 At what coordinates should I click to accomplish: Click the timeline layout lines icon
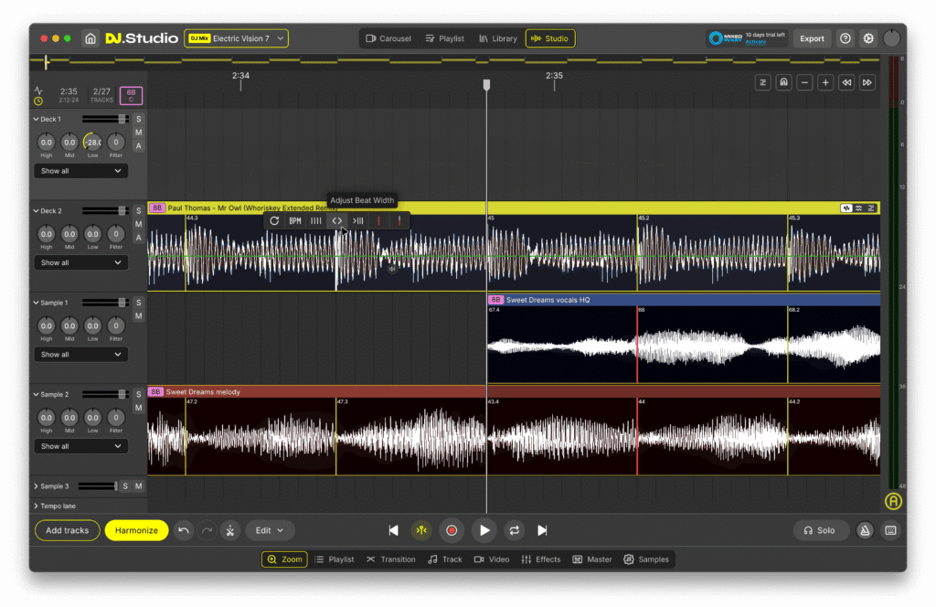point(763,82)
